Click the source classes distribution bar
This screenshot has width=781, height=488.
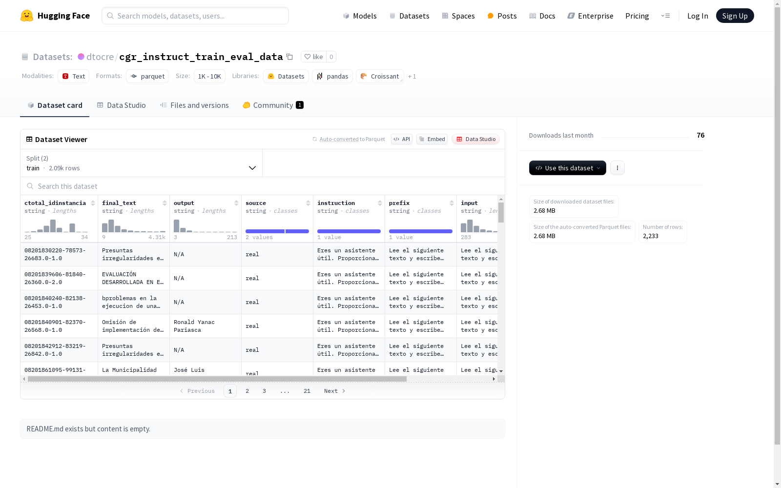(x=277, y=231)
